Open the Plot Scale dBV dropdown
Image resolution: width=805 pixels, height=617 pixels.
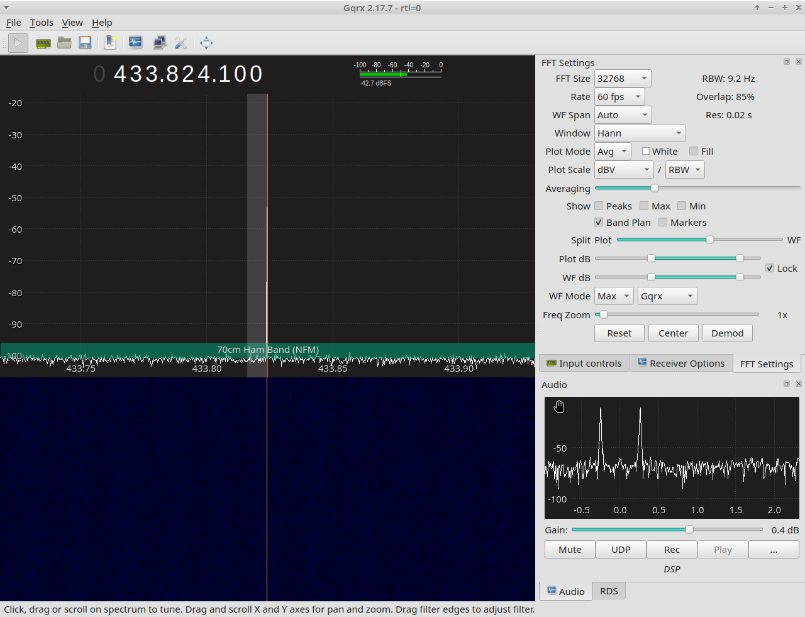tap(624, 170)
